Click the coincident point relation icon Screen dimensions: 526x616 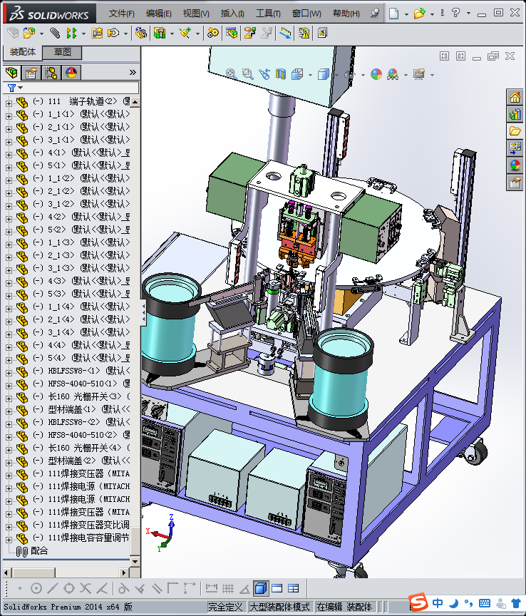[x=20, y=588]
